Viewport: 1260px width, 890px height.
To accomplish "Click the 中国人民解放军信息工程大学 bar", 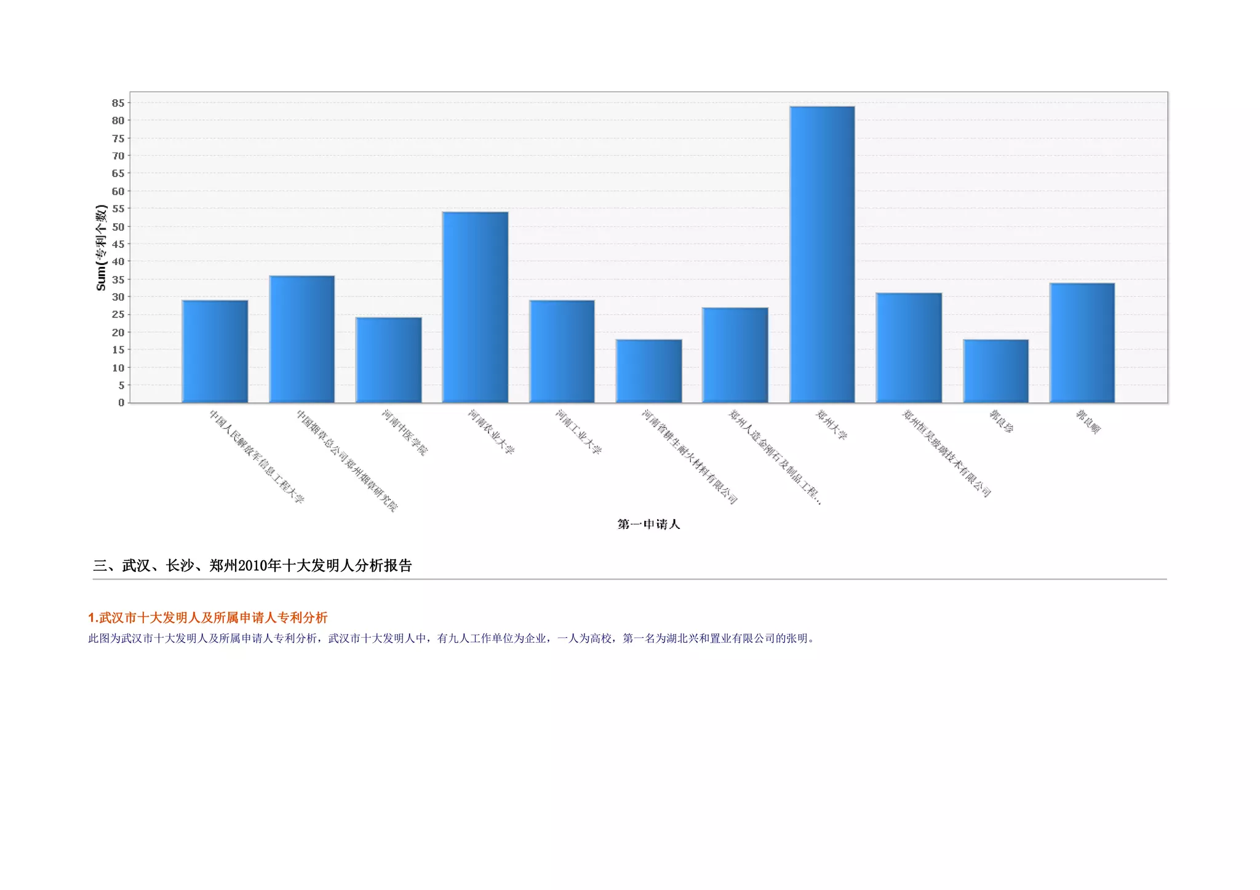I will 215,352.
